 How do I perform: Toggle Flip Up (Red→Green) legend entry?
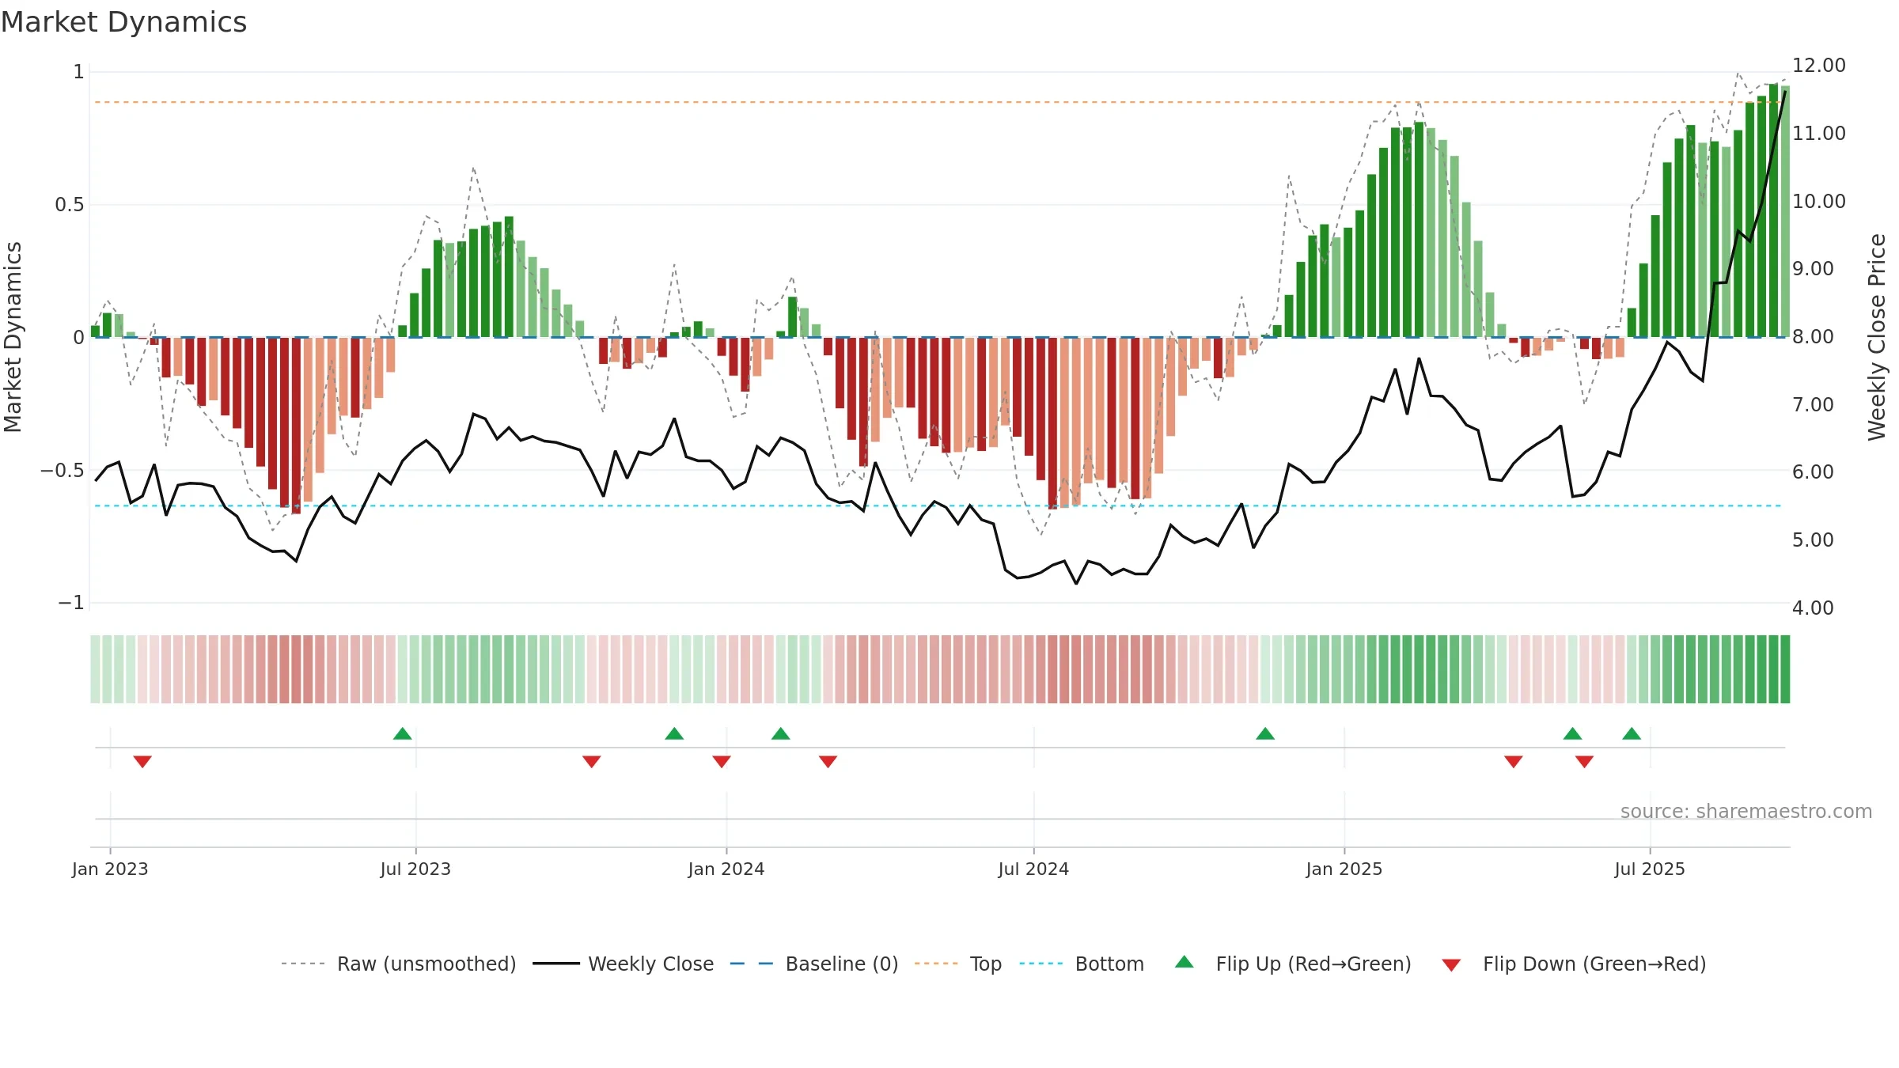click(1293, 964)
